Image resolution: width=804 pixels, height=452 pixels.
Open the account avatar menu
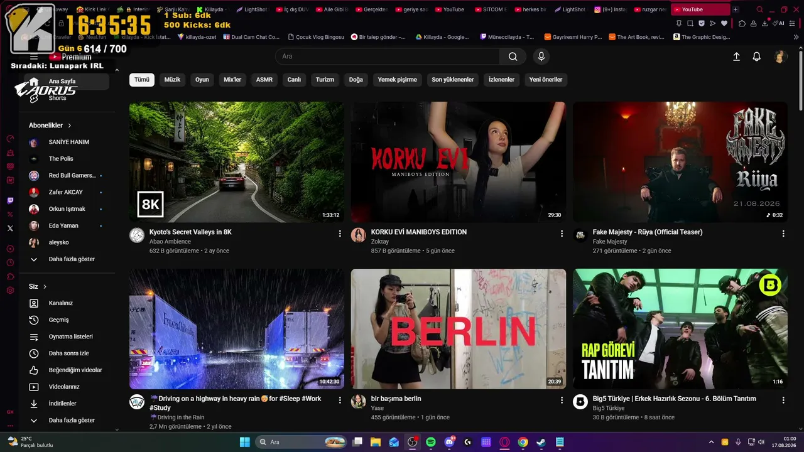point(780,56)
